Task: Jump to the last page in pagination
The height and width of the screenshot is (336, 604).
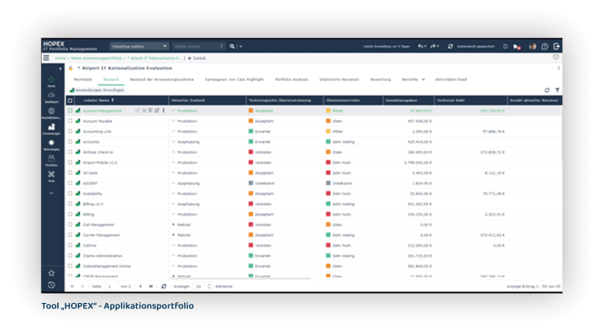Action: coord(151,287)
